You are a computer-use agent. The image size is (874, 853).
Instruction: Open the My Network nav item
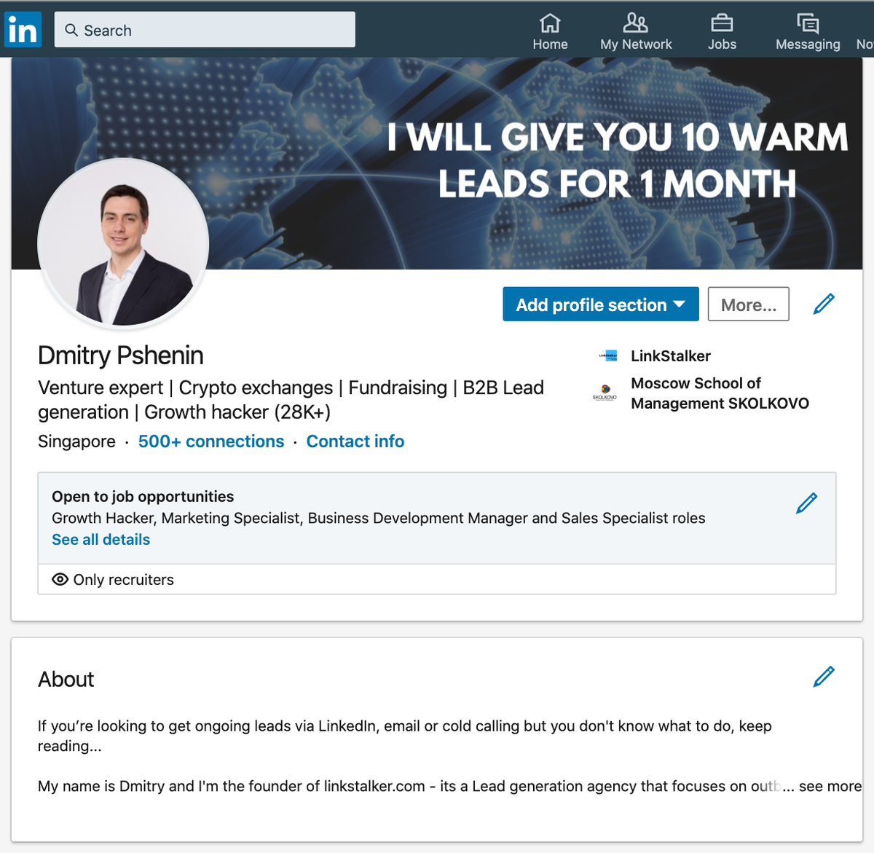[636, 33]
